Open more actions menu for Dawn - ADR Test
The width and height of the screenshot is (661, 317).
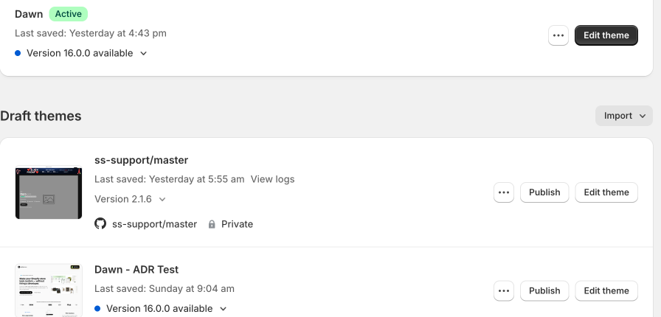pos(504,291)
